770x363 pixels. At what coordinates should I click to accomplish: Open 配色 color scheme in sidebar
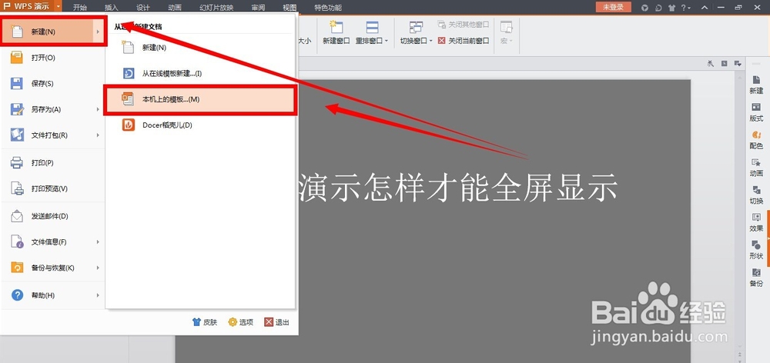tap(756, 140)
